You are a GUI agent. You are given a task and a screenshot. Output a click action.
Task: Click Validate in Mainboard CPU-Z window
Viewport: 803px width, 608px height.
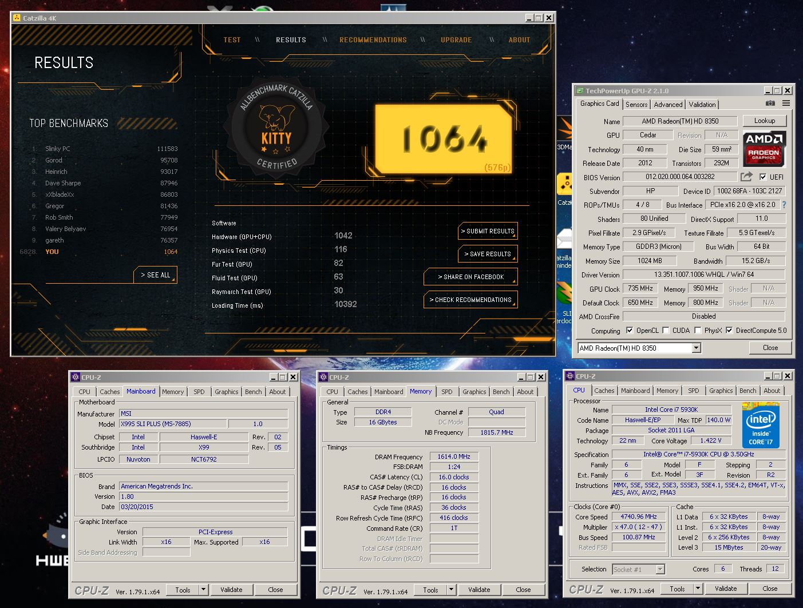coord(231,590)
